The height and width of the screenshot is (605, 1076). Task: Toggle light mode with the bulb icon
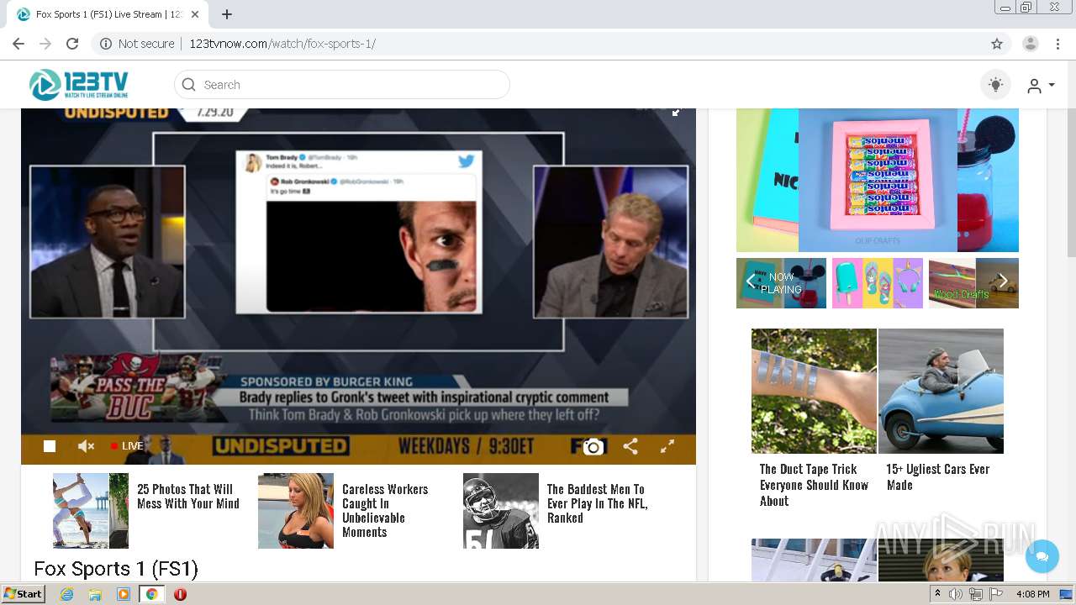pyautogui.click(x=996, y=85)
